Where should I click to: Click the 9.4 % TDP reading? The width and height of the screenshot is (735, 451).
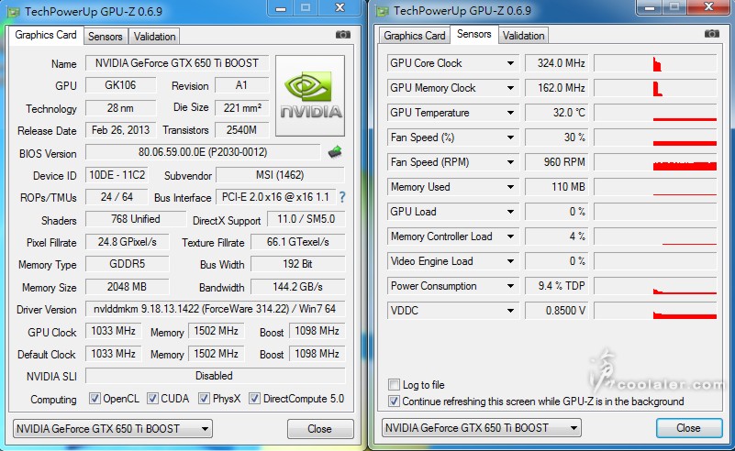point(556,286)
